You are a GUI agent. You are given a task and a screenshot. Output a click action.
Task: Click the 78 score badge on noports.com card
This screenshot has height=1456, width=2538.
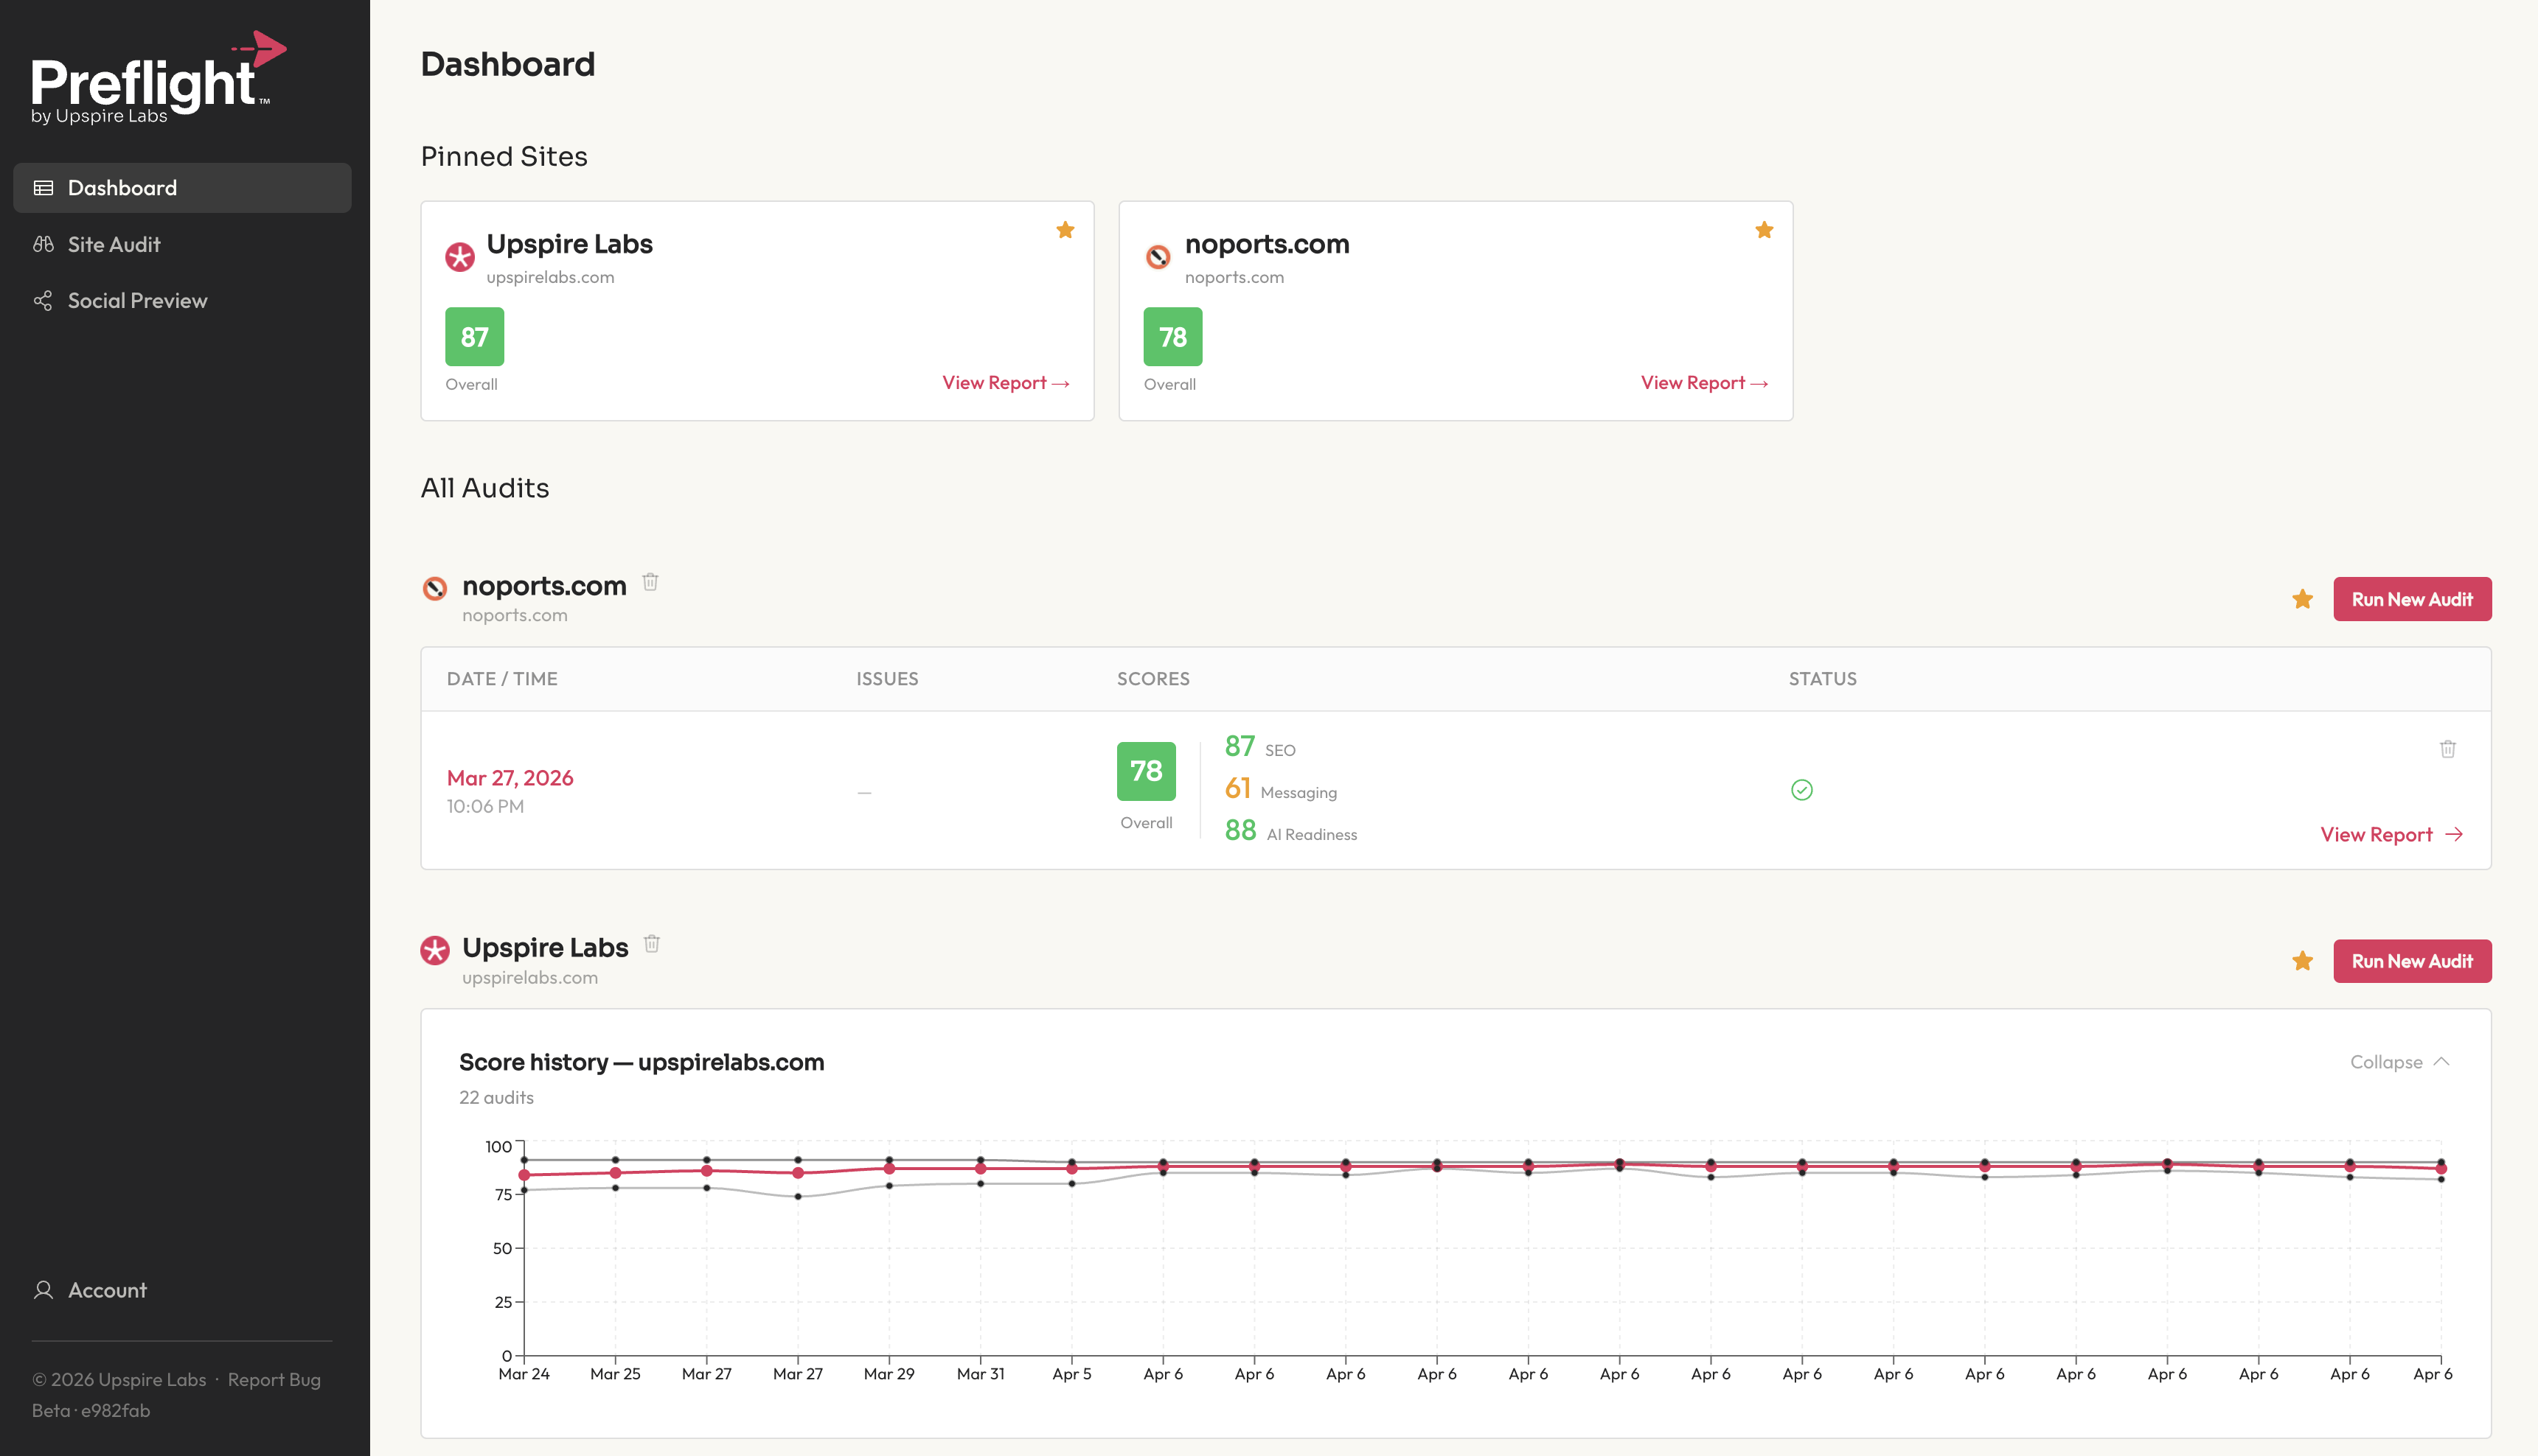pos(1172,337)
